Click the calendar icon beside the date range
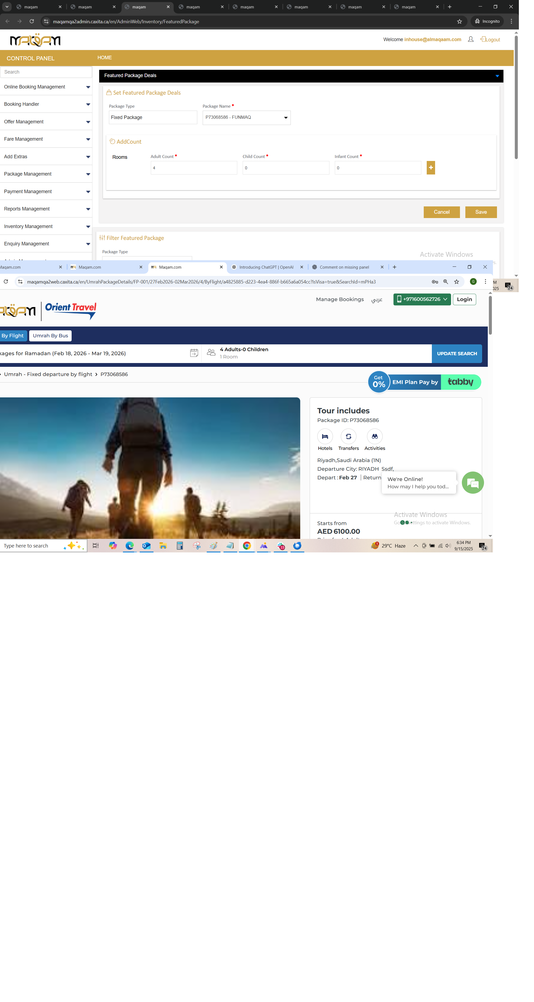 coord(194,353)
